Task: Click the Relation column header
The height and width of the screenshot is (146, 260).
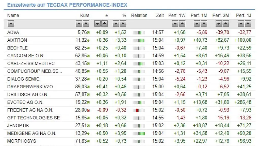Action: pyautogui.click(x=139, y=15)
